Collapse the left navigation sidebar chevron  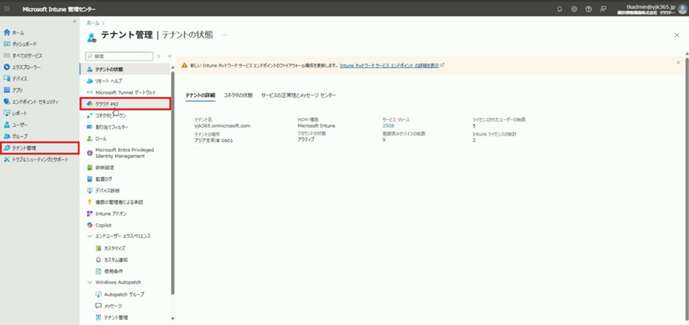[x=75, y=22]
